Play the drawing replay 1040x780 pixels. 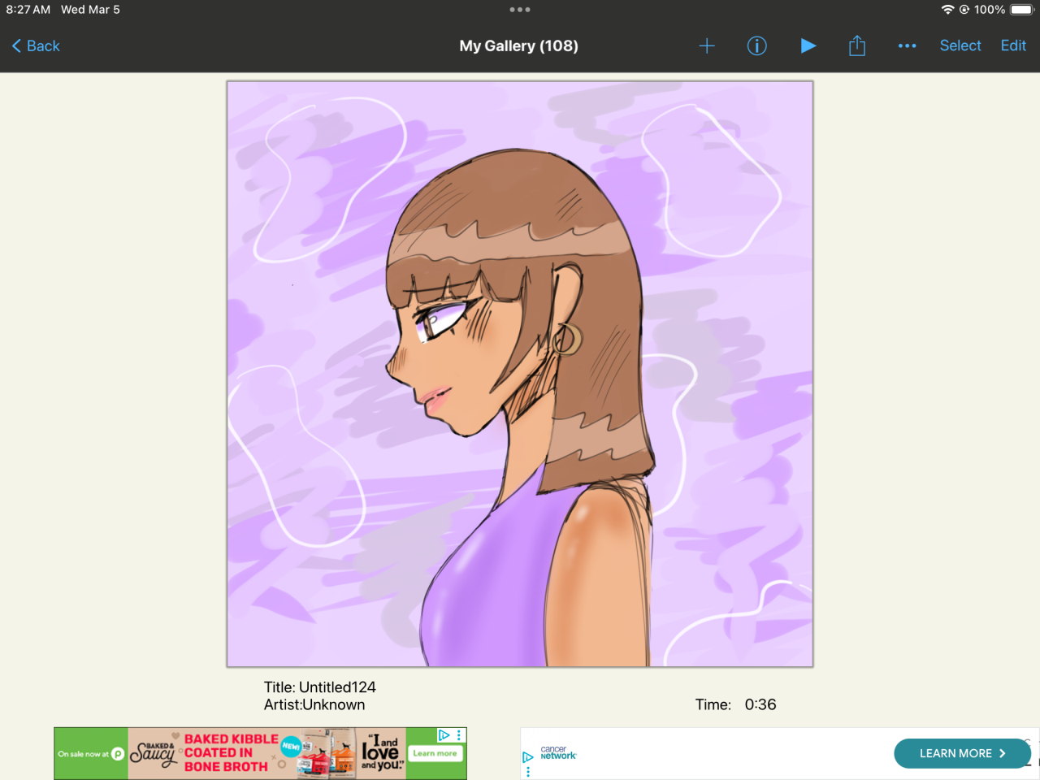pyautogui.click(x=808, y=45)
